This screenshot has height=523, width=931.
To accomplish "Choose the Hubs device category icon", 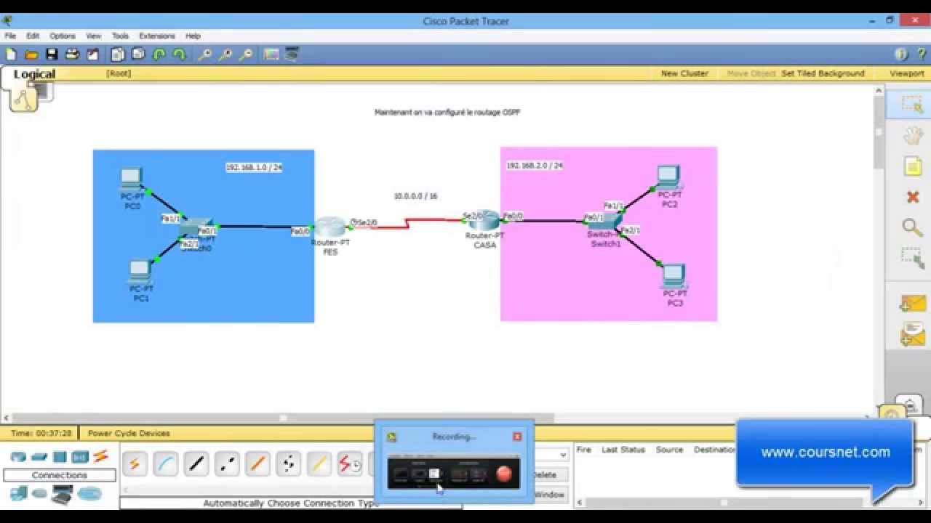I will pyautogui.click(x=60, y=457).
